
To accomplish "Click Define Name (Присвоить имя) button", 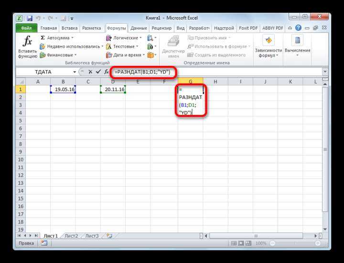I will 209,38.
